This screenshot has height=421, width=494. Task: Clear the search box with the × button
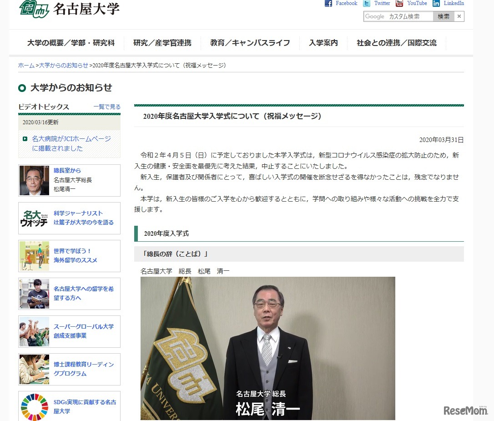[459, 16]
